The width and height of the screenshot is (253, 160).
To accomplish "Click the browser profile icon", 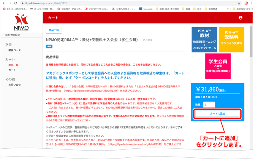I will pyautogui.click(x=246, y=3).
